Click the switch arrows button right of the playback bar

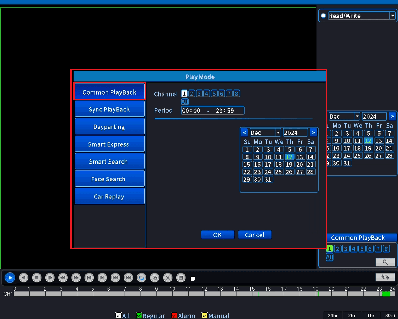click(385, 277)
